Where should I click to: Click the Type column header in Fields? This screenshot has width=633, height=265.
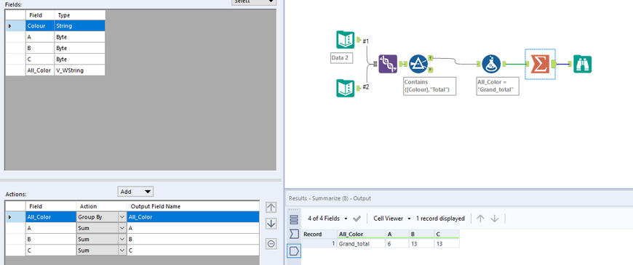[x=79, y=15]
